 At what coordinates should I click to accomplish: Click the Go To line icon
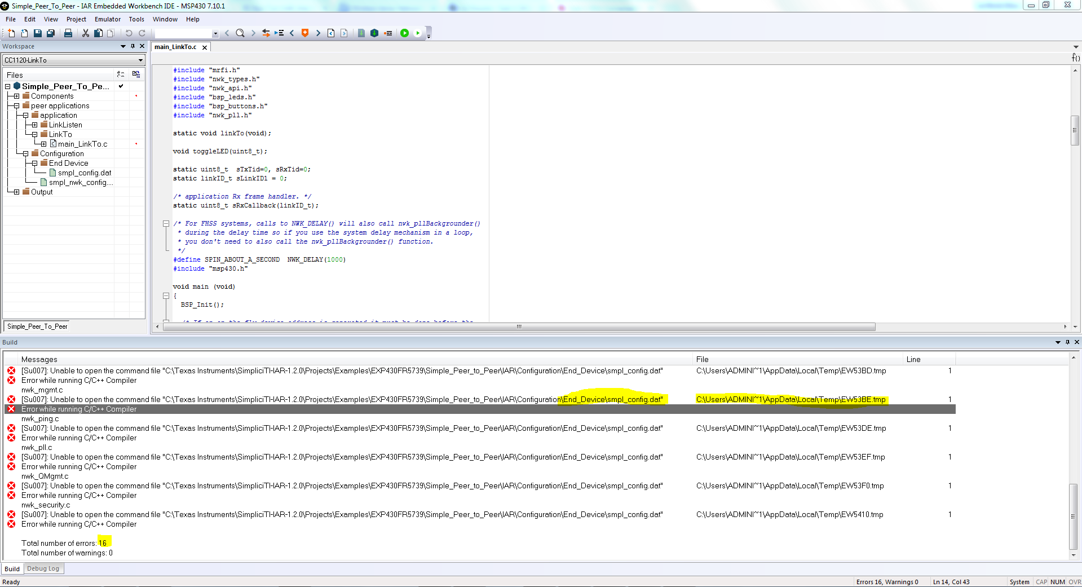pyautogui.click(x=279, y=33)
